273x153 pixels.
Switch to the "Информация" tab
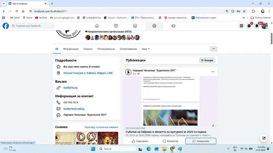71,49
